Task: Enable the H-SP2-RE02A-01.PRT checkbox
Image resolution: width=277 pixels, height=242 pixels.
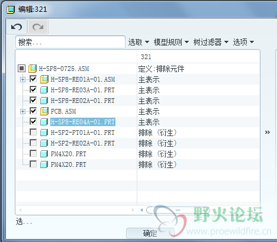Action: click(x=33, y=143)
